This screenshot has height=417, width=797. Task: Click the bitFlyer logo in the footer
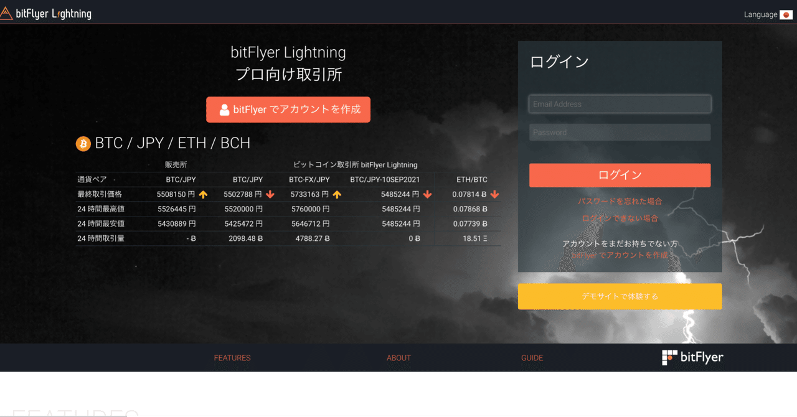click(692, 357)
